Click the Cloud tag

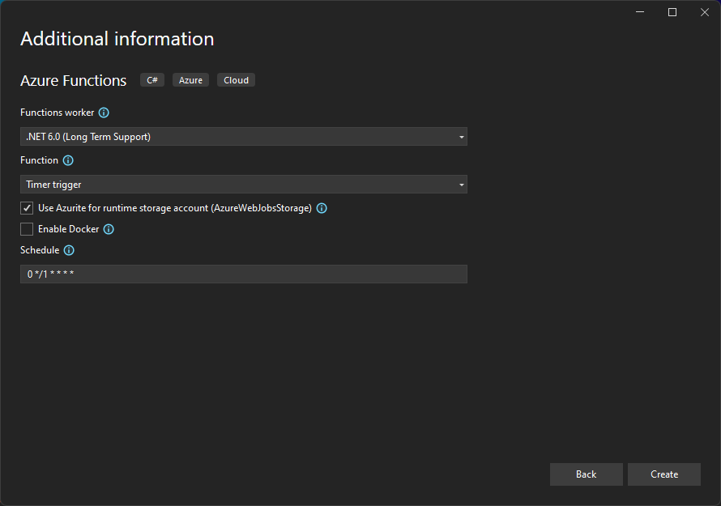click(236, 79)
